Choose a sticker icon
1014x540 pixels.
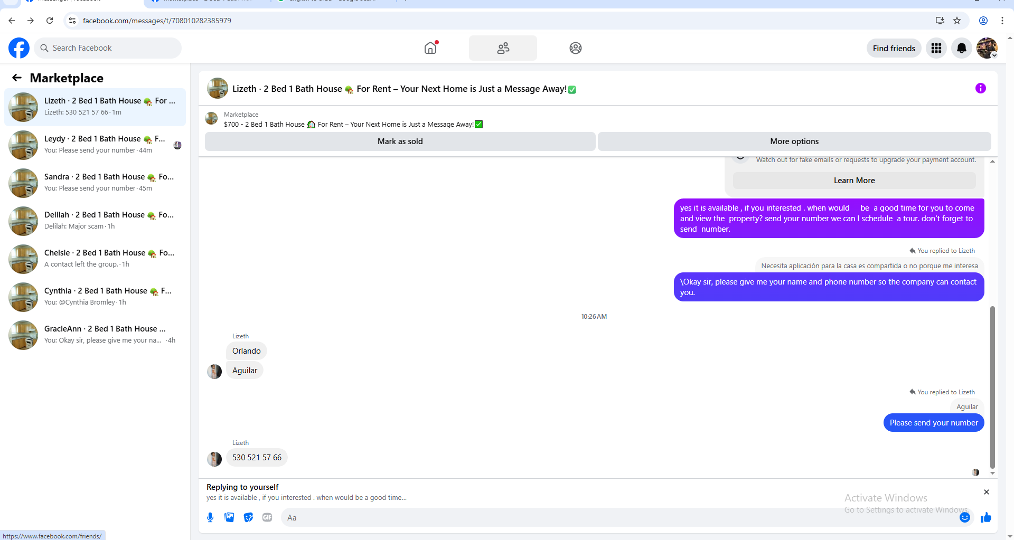(248, 517)
